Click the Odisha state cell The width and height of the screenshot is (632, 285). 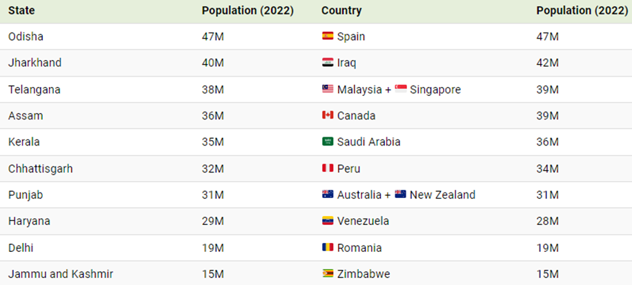point(26,37)
